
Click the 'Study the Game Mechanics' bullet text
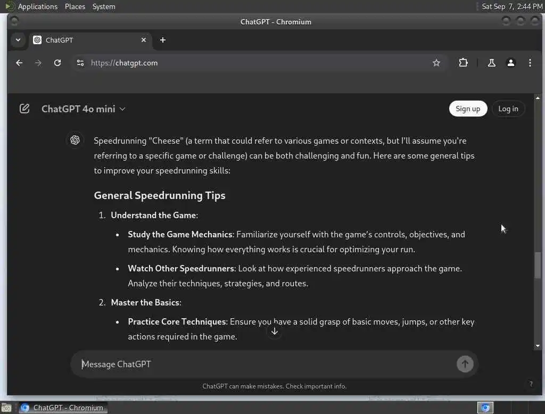(180, 234)
